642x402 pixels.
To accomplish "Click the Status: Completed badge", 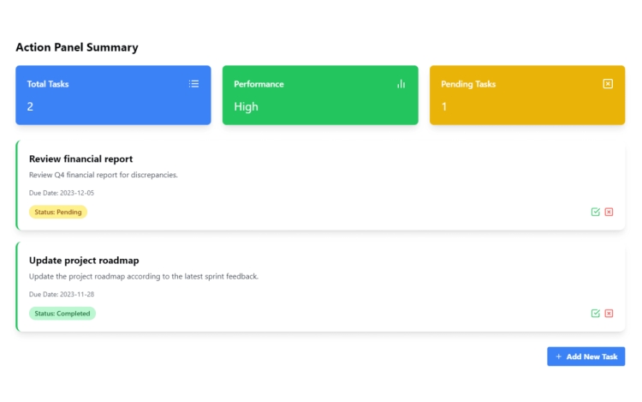I will coord(62,314).
